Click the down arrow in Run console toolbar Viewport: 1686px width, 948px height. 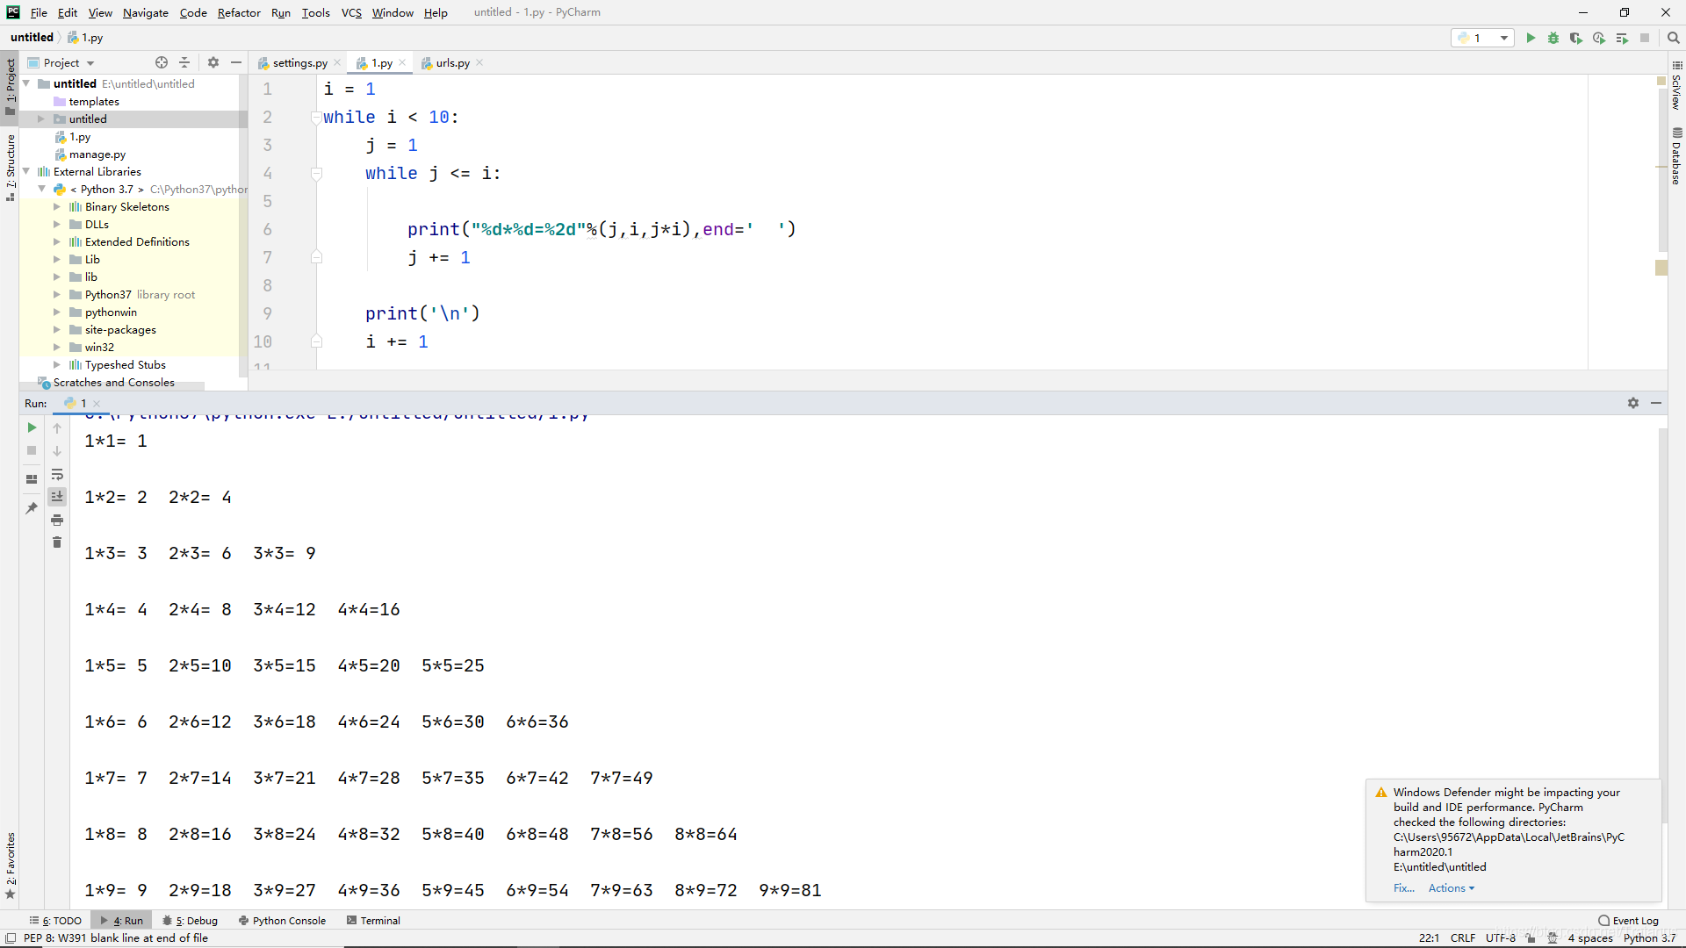tap(57, 450)
